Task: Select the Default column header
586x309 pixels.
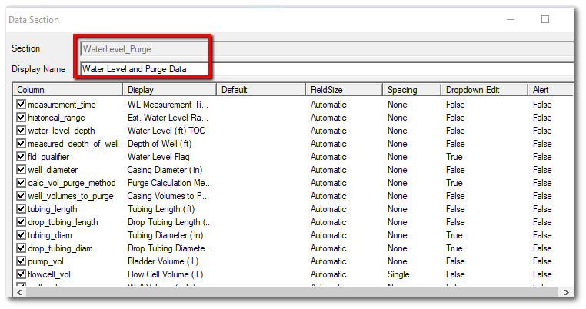Action: pos(261,90)
